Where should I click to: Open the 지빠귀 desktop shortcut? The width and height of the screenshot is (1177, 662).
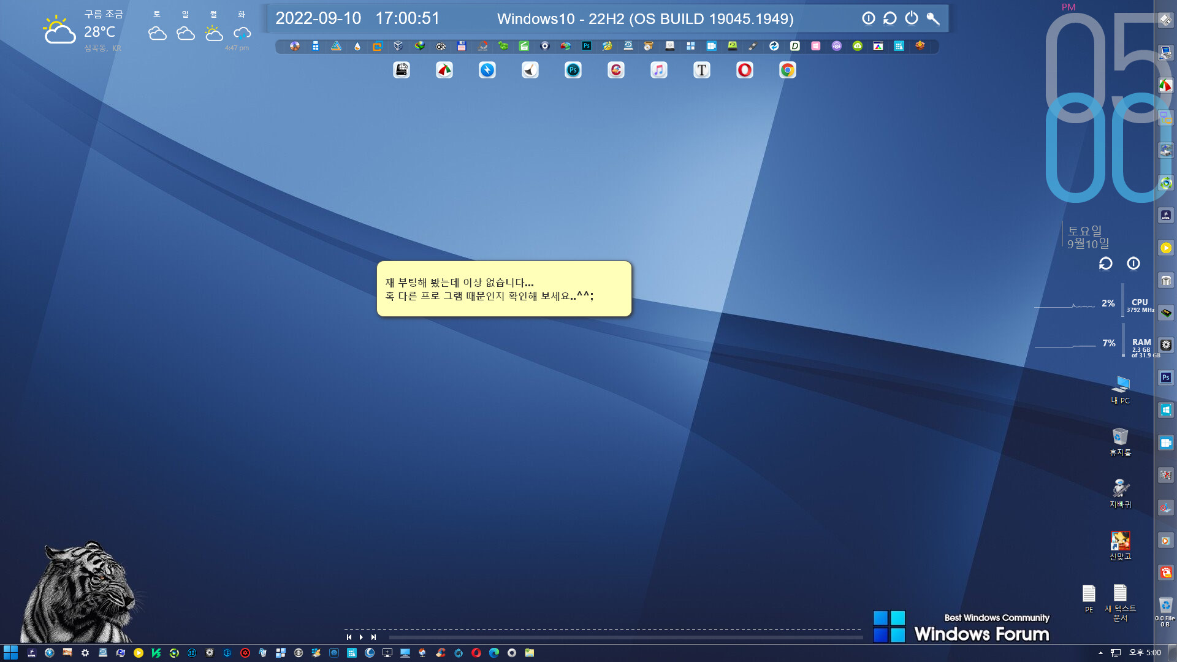tap(1121, 494)
